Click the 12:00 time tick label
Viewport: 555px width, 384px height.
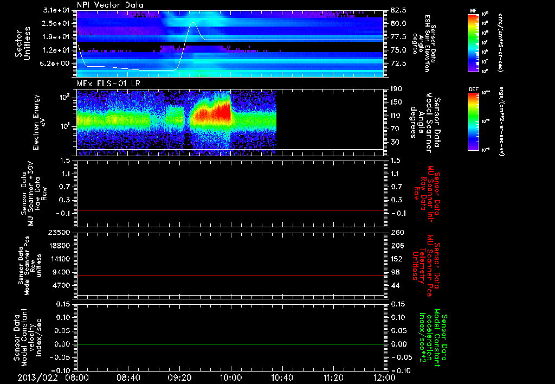[x=384, y=377]
